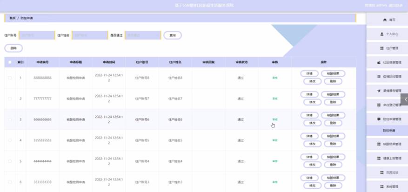
Task: Check the checkbox for row 1
Action: pos(10,78)
